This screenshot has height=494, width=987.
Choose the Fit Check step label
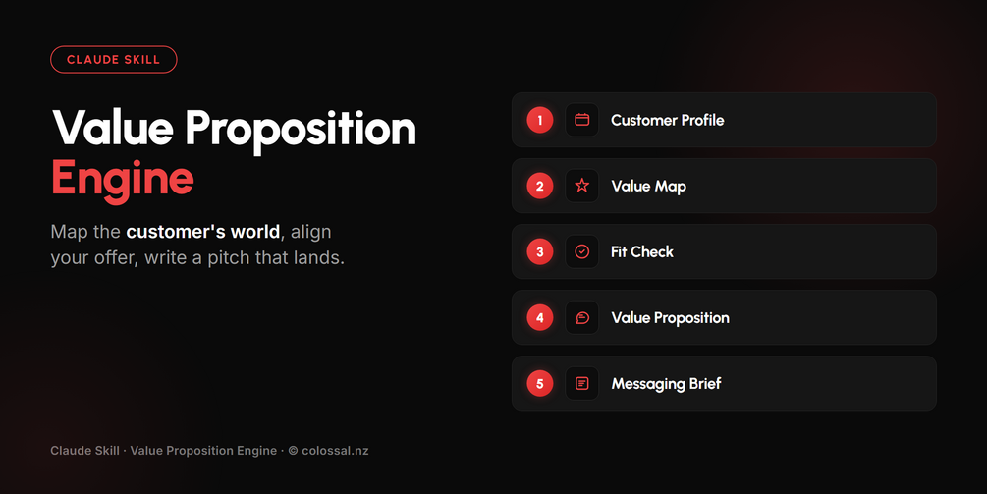642,251
